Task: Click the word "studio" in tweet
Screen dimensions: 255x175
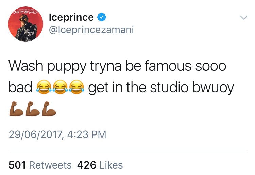Action: pyautogui.click(x=169, y=87)
